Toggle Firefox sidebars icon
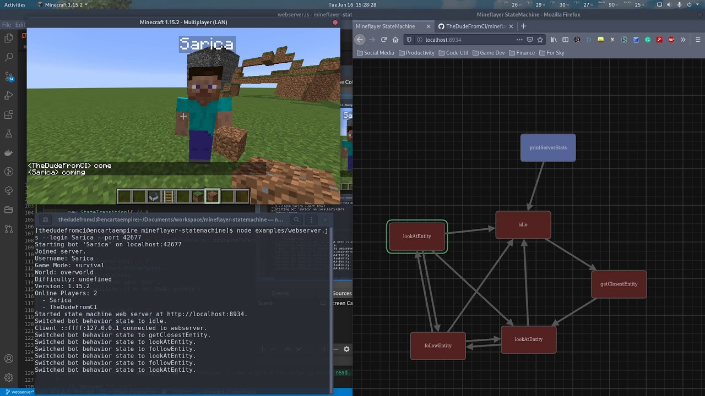The width and height of the screenshot is (705, 396). pyautogui.click(x=565, y=40)
